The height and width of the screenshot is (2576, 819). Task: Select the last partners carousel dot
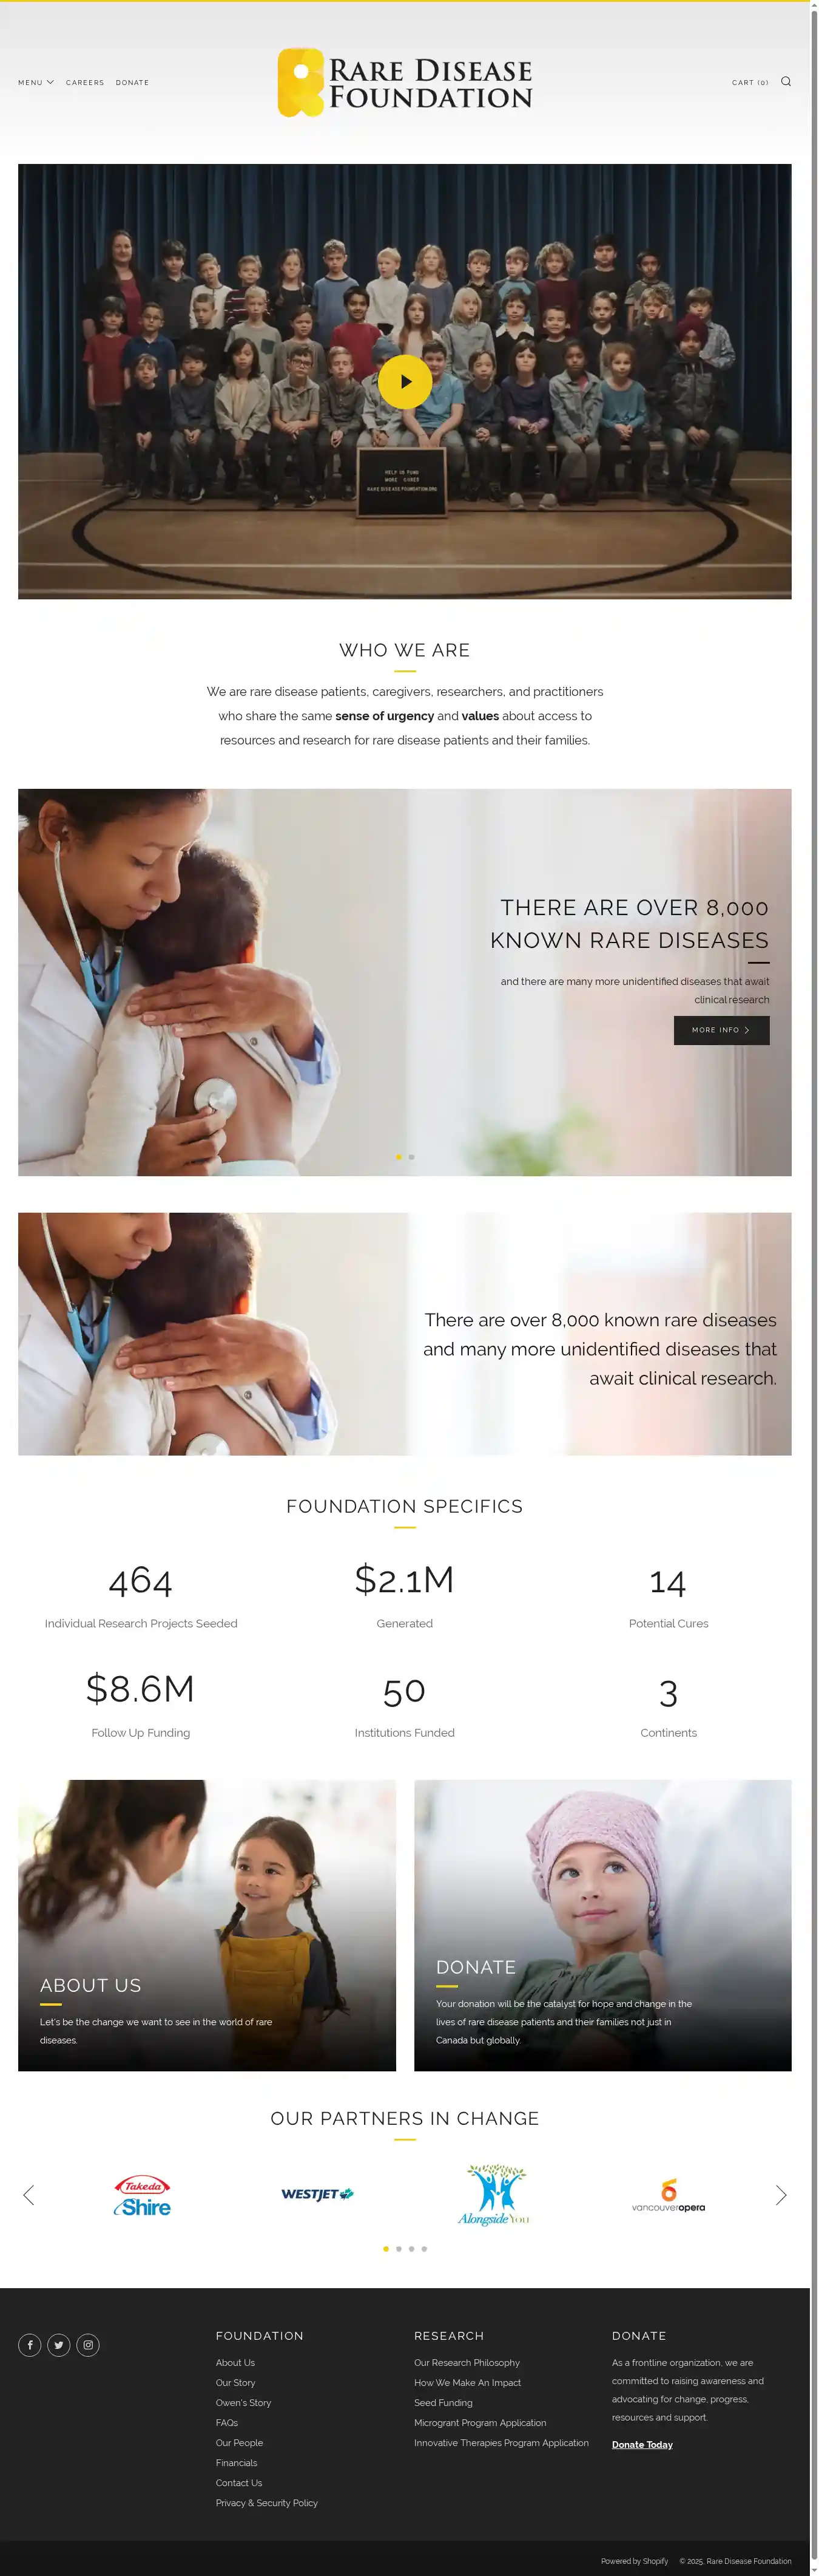[425, 2249]
